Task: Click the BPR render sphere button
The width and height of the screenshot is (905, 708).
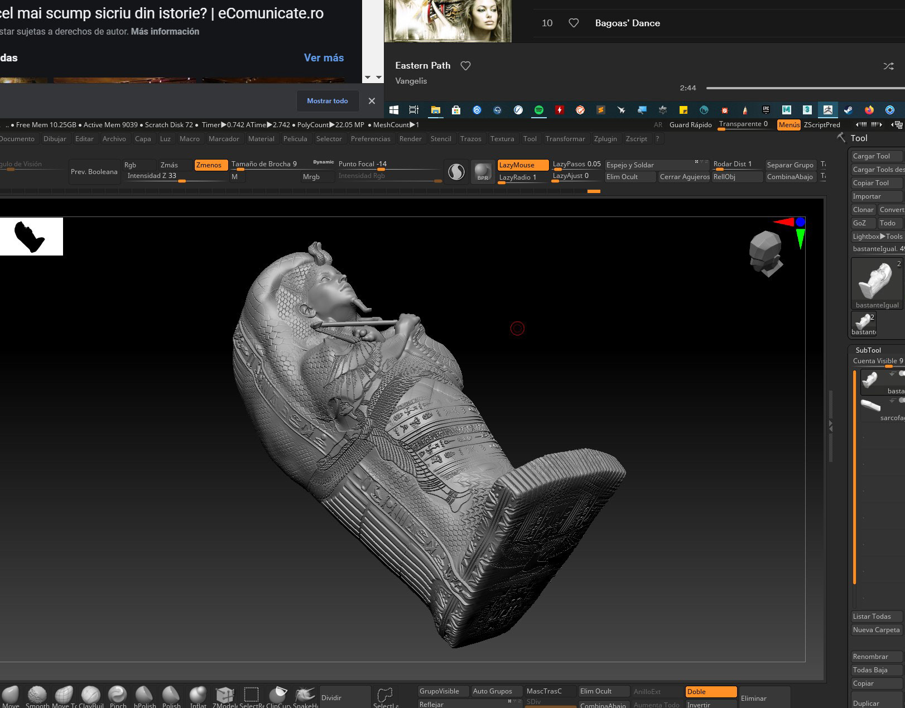Action: (x=483, y=171)
